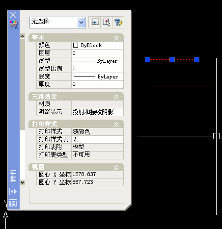Click the 图层 property label
The height and width of the screenshot is (229, 222).
[x=44, y=53]
